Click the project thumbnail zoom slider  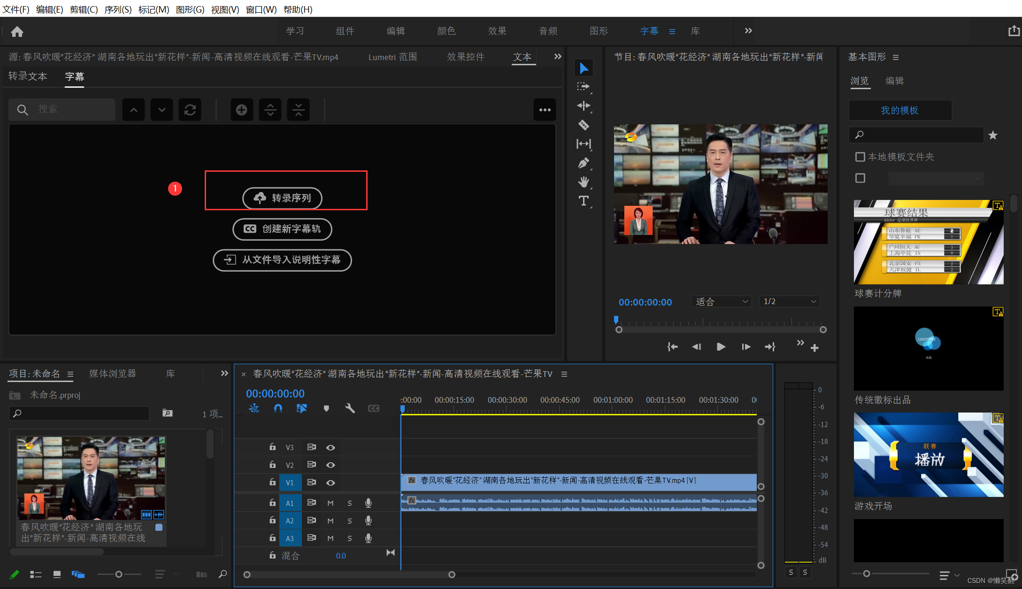pos(119,574)
